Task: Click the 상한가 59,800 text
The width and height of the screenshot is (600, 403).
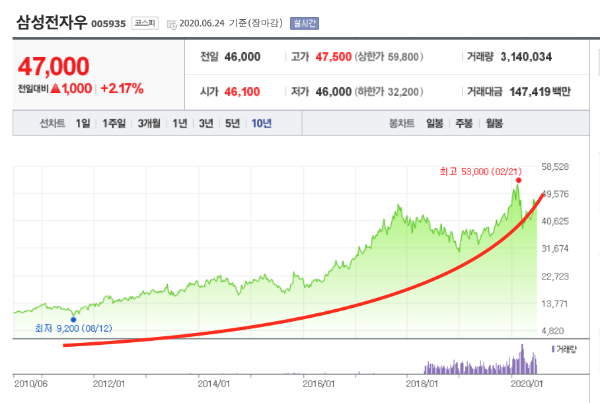Action: [x=389, y=57]
